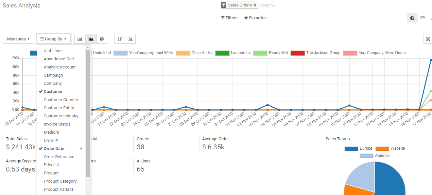Choose Product in the Group By list
This screenshot has width=432, height=195.
pos(51,173)
